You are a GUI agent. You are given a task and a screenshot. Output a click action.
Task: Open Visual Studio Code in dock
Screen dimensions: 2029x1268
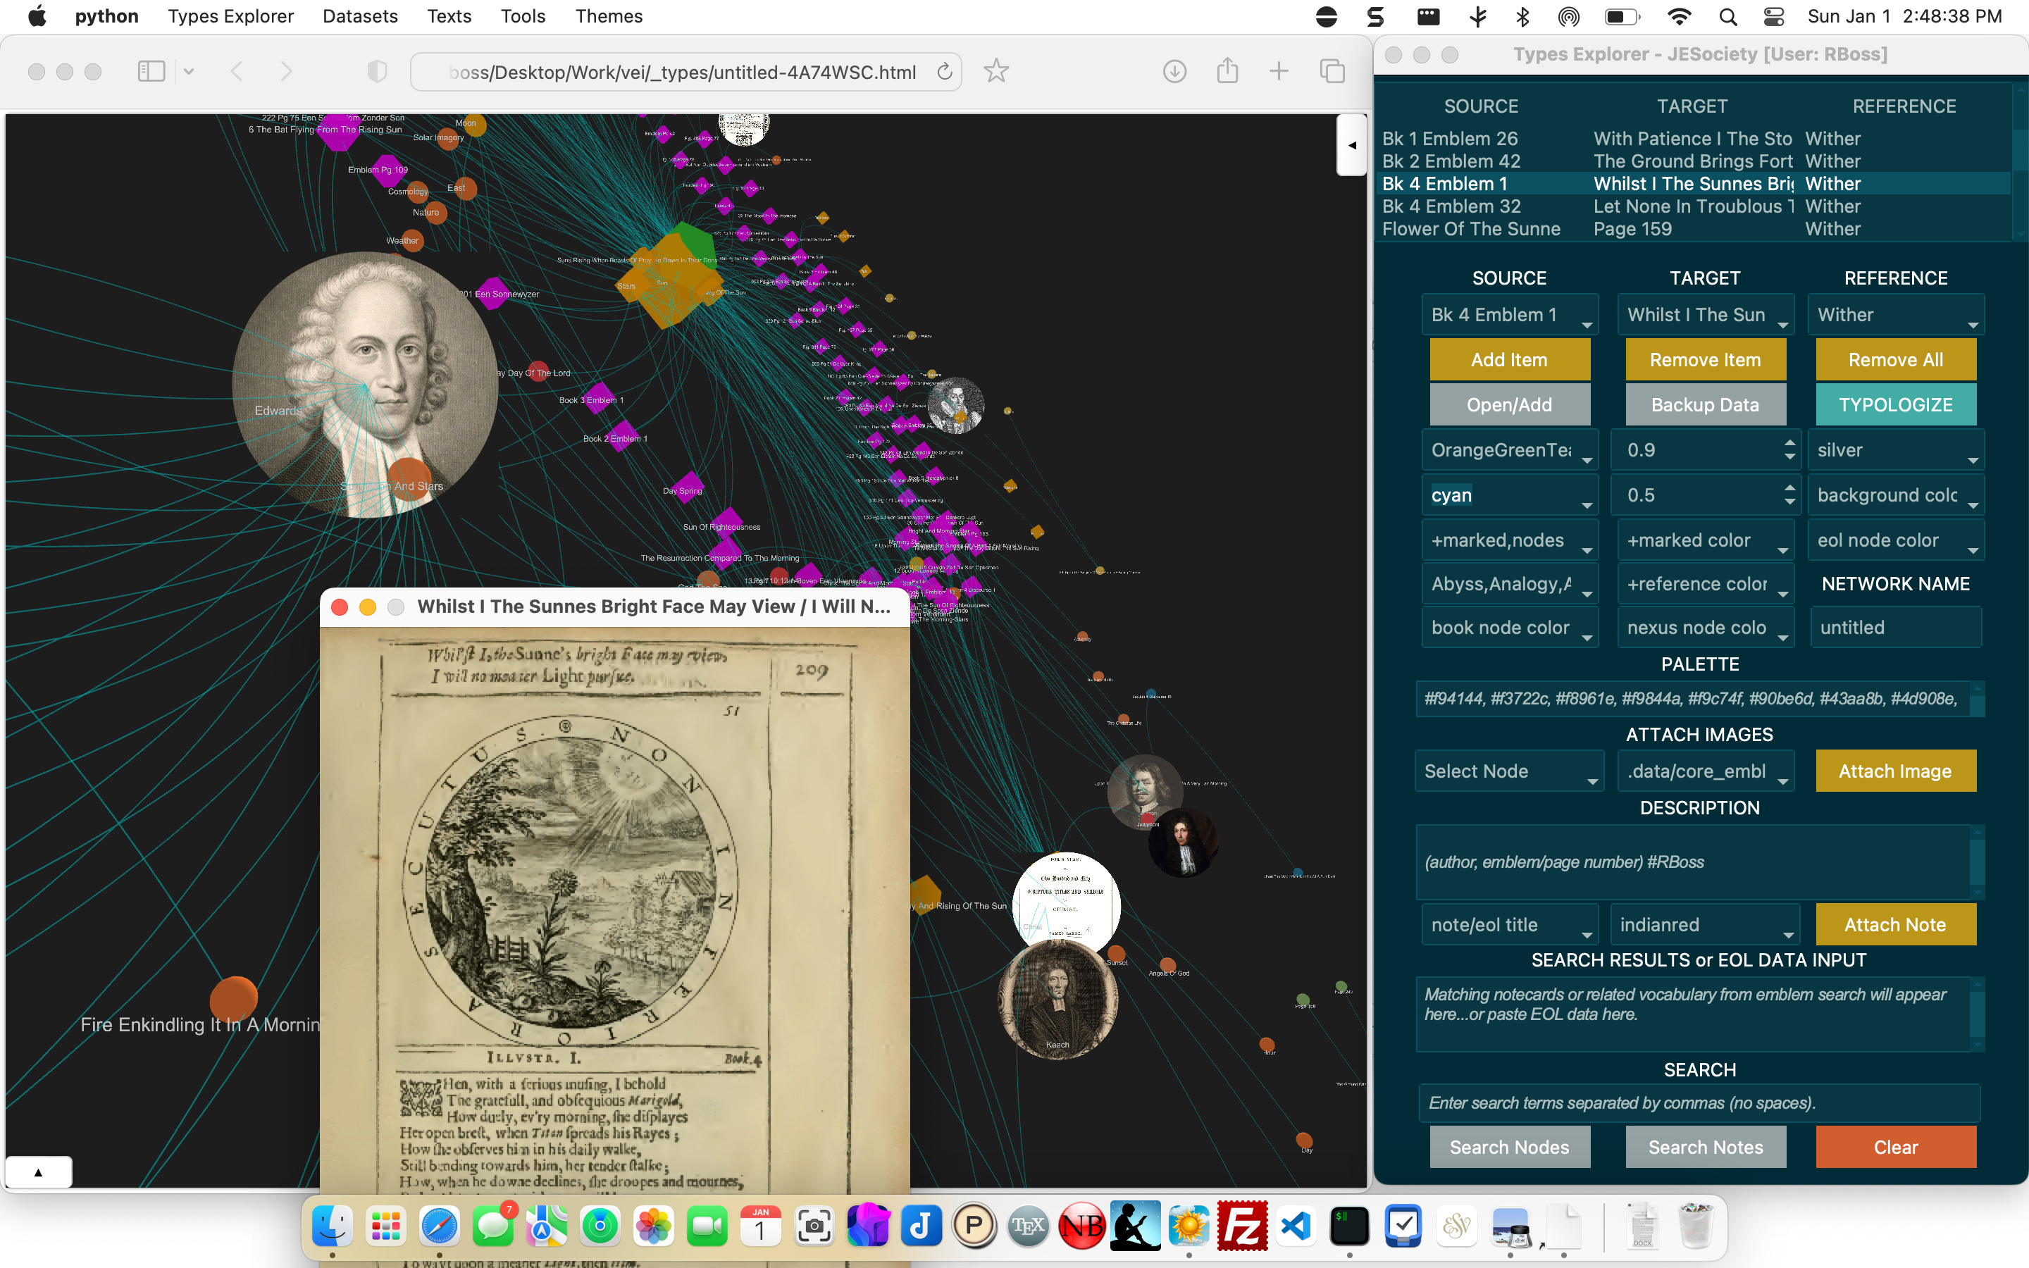click(x=1296, y=1226)
